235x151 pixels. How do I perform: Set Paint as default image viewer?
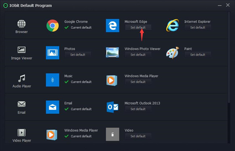[198, 55]
